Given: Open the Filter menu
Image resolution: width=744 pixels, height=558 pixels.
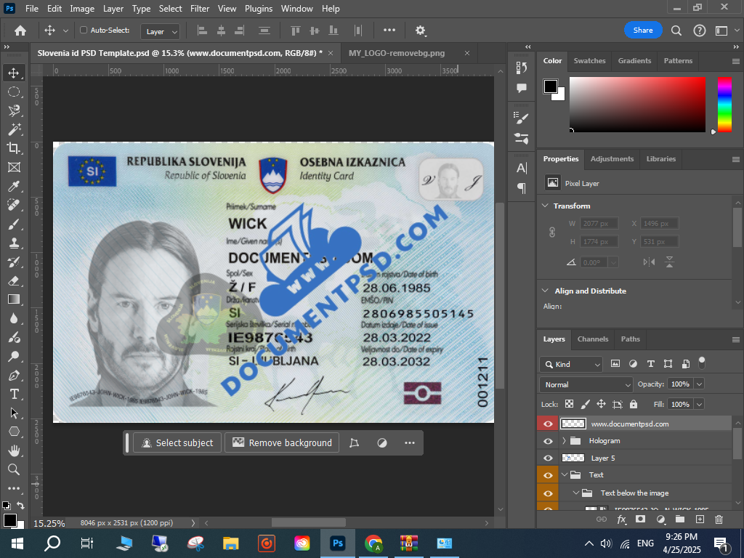Looking at the screenshot, I should 200,9.
